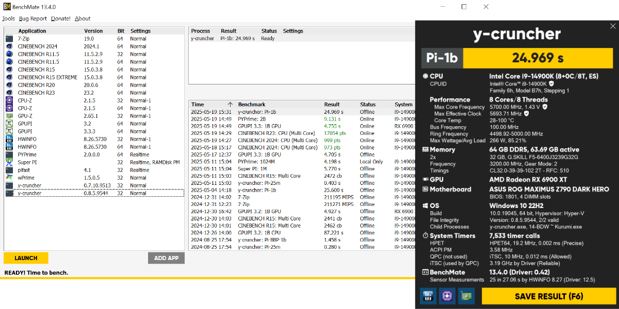Click the Super PI icon
This screenshot has height=309, width=619.
9,162
